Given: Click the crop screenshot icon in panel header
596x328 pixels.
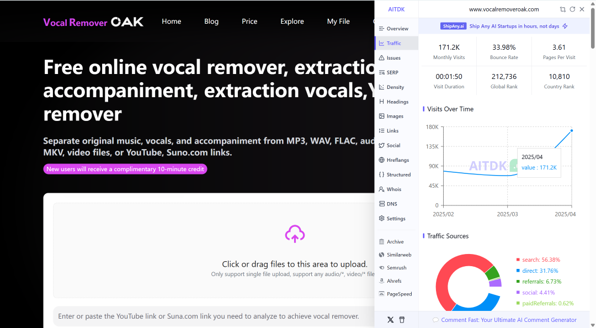Looking at the screenshot, I should coord(562,9).
